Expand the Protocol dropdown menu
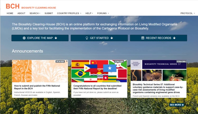198x114 pixels. [187, 13]
